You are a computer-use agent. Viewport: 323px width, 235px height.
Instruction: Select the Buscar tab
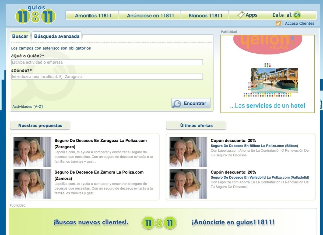click(20, 36)
